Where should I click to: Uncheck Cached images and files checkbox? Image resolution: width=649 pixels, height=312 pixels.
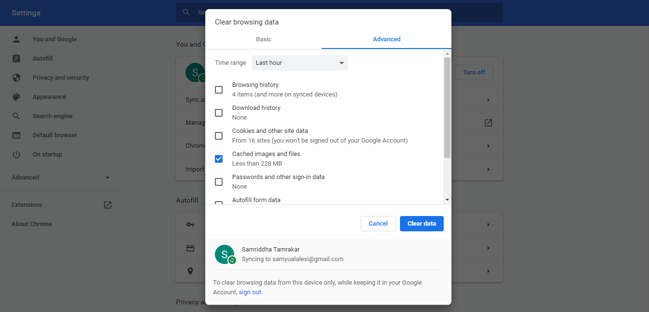(219, 159)
